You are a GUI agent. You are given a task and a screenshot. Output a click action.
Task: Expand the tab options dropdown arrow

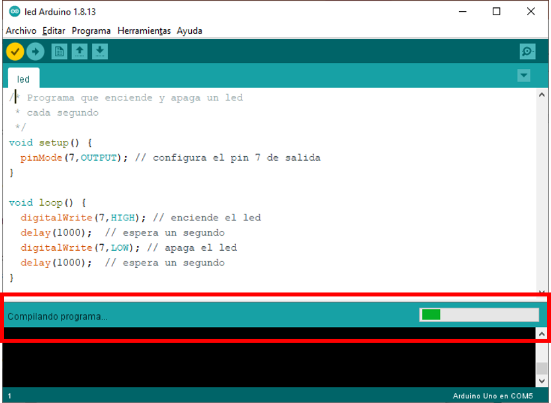(x=524, y=75)
